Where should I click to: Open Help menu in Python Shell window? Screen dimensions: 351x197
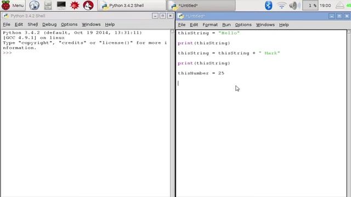tap(110, 24)
